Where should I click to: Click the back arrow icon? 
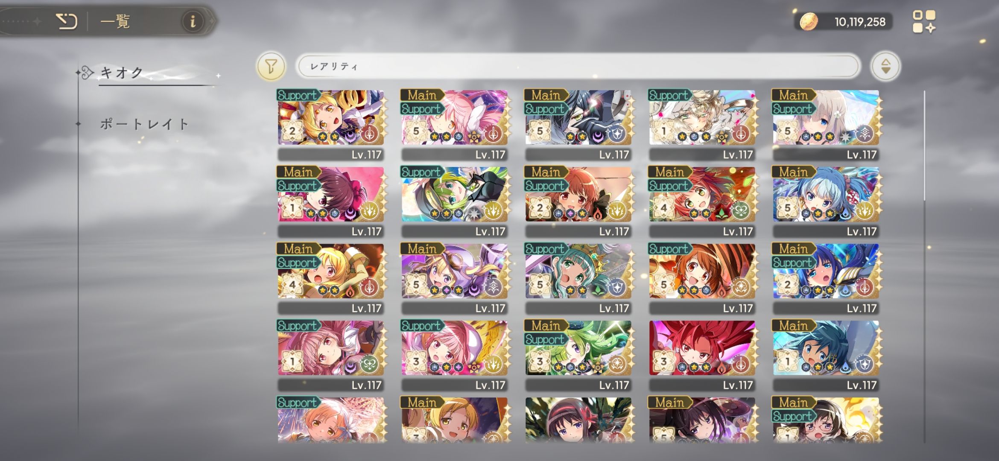(x=67, y=21)
